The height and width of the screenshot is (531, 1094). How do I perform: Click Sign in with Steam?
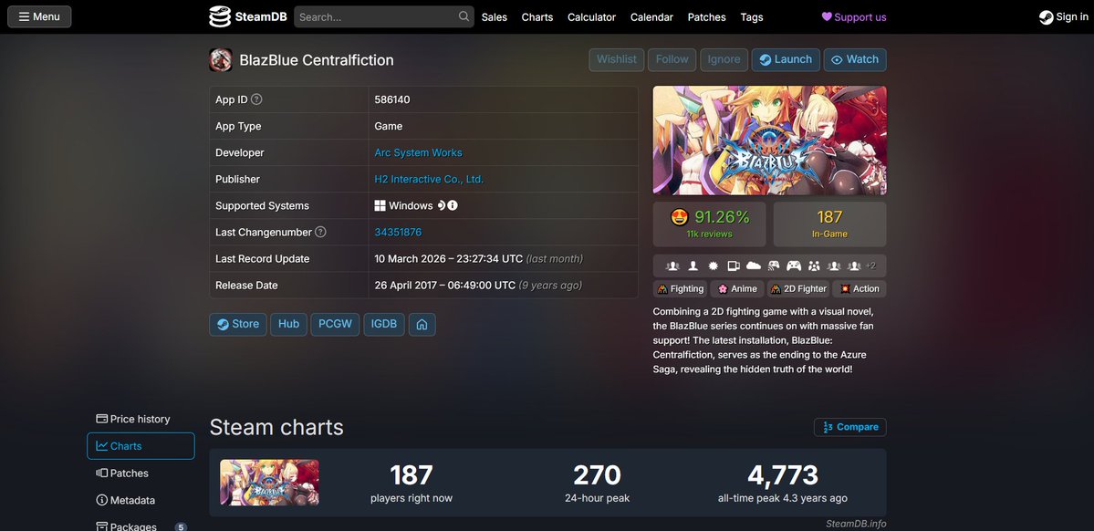pyautogui.click(x=1063, y=17)
